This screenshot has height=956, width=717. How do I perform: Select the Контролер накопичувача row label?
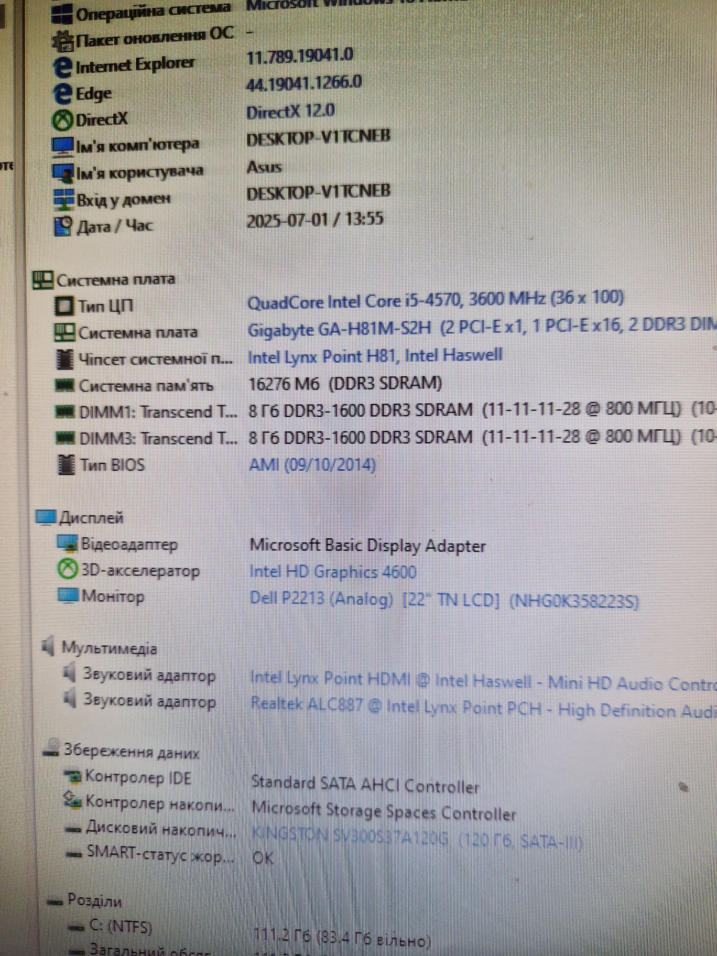click(160, 804)
